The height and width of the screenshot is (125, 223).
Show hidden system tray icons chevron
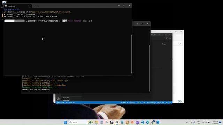(187, 122)
